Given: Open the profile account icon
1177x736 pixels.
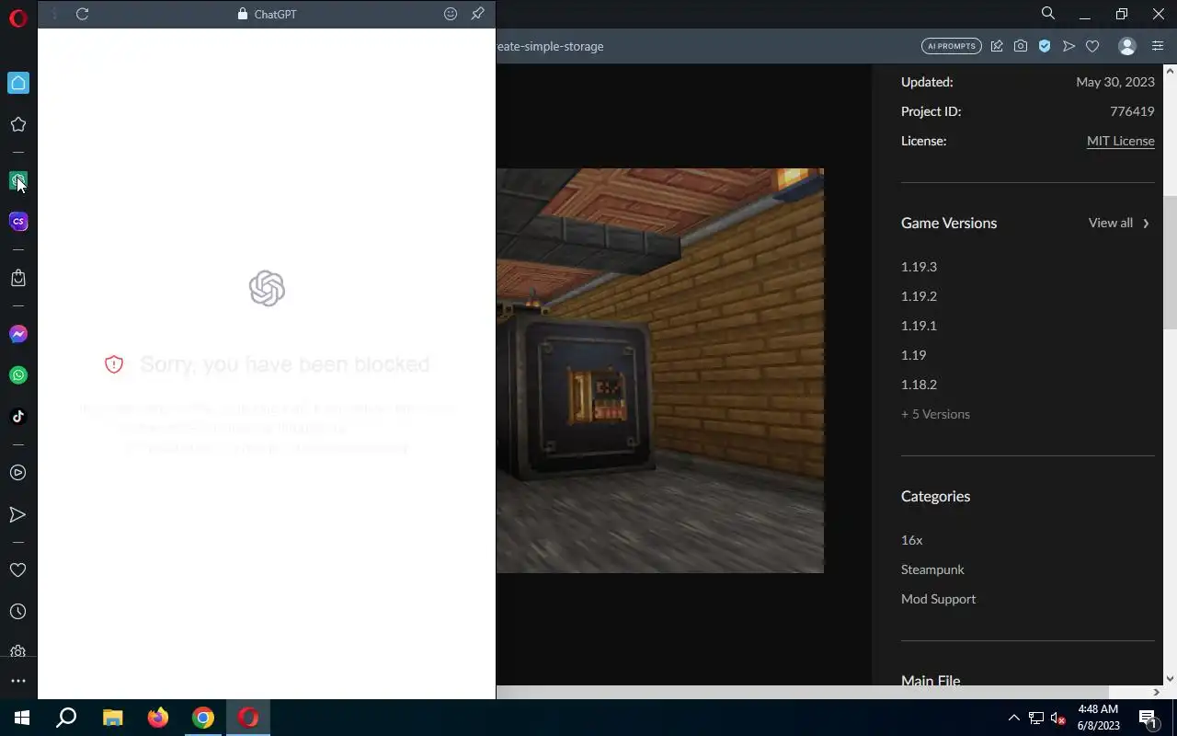Looking at the screenshot, I should (1127, 46).
